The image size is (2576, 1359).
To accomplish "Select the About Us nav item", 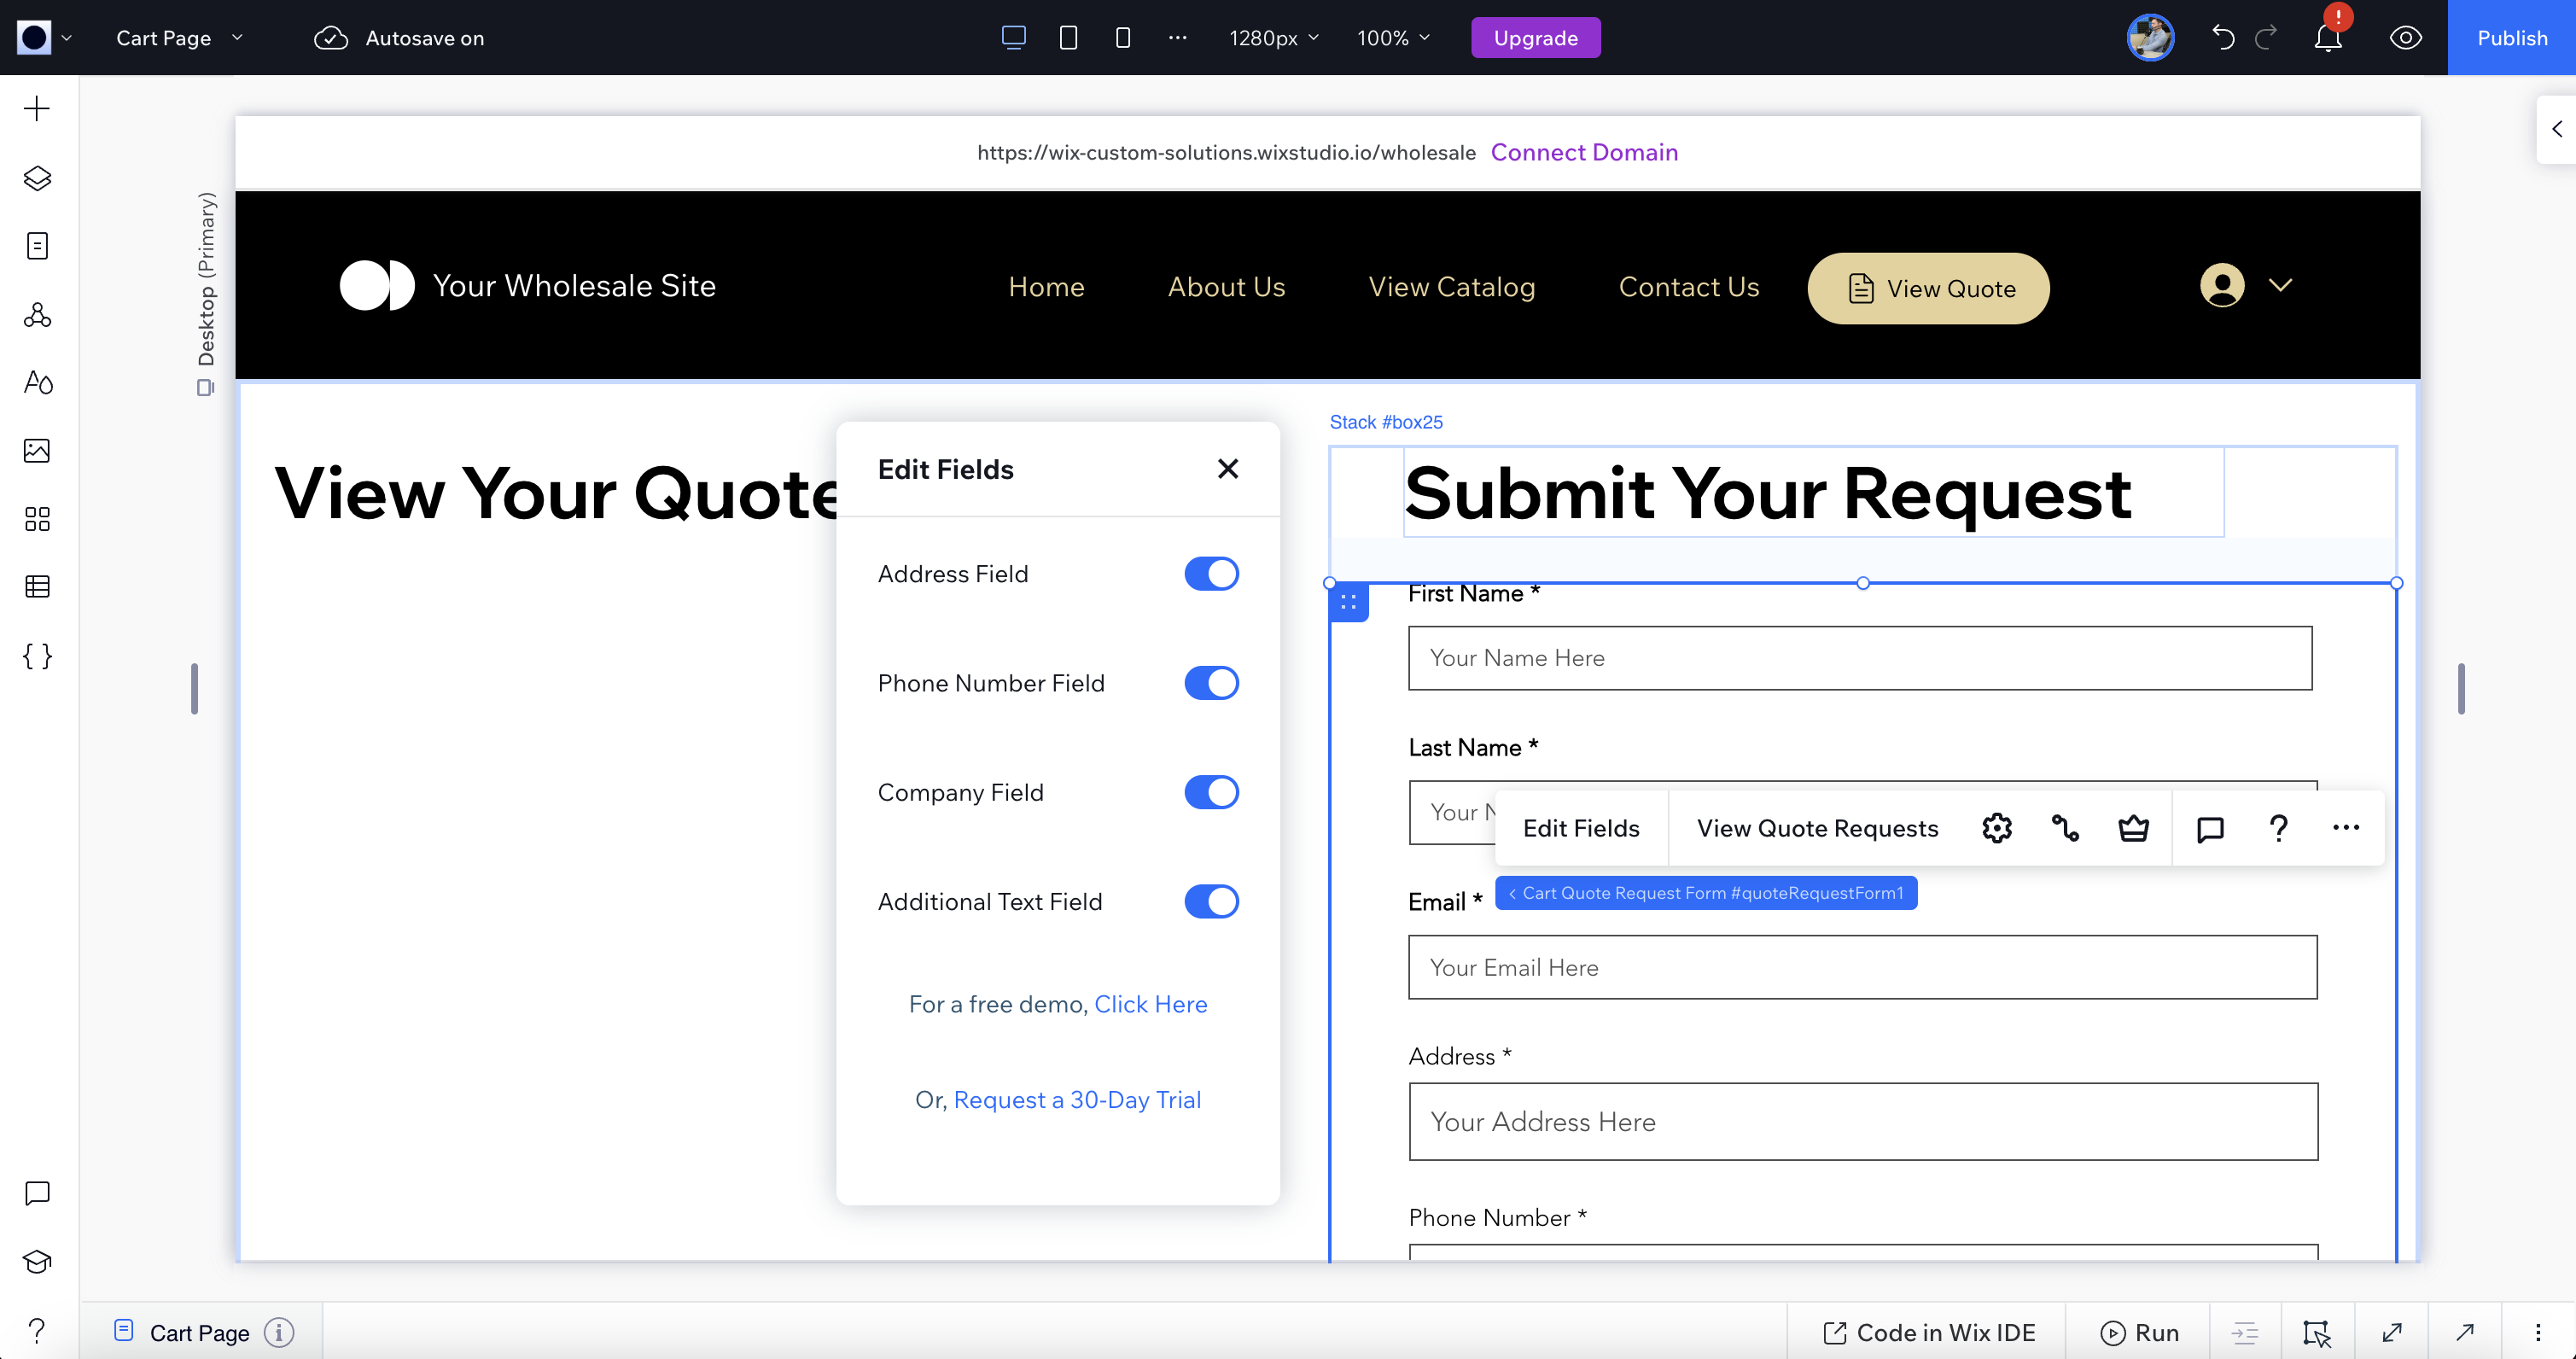I will click(x=1226, y=287).
